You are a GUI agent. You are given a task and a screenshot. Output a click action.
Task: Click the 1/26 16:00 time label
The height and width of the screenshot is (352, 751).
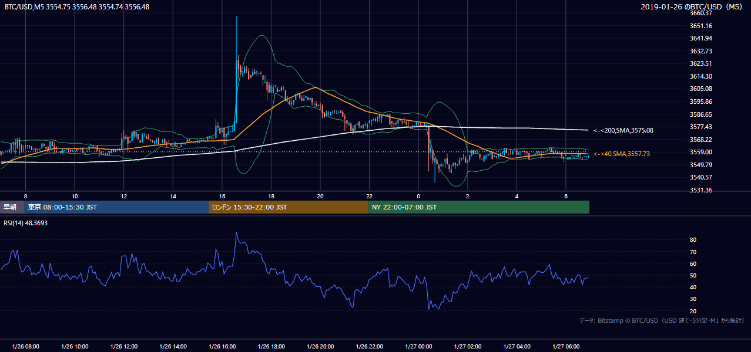222,346
